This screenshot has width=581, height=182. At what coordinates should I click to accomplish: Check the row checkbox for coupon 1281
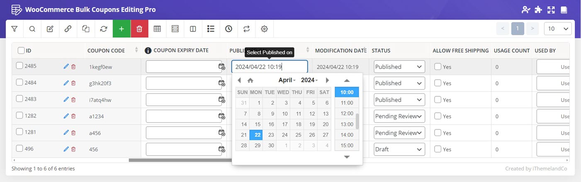pyautogui.click(x=19, y=132)
